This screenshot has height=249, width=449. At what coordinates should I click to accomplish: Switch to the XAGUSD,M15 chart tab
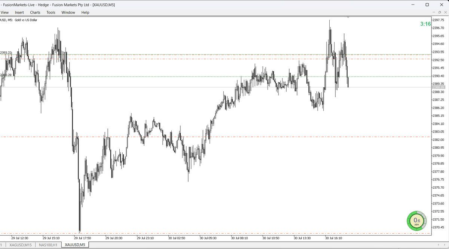[x=21, y=245]
